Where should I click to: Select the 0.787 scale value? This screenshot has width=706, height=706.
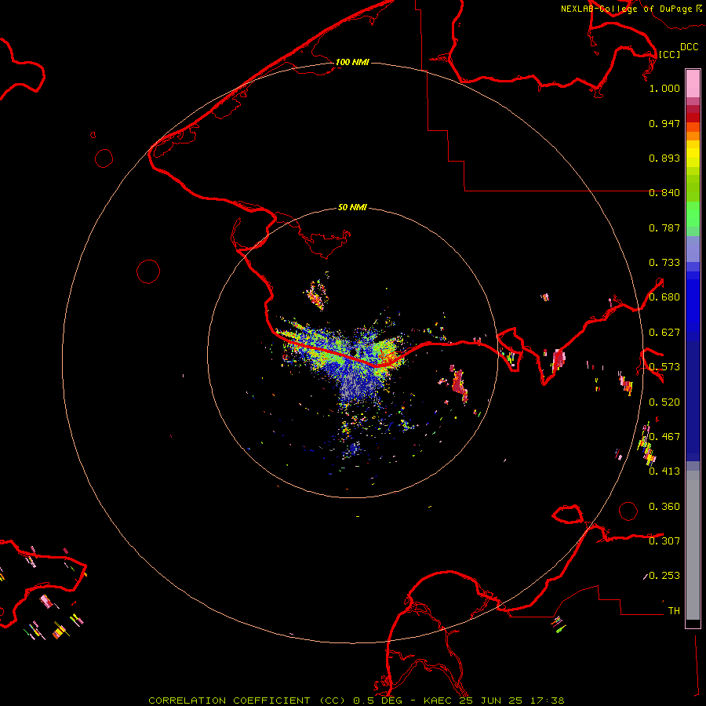click(664, 227)
